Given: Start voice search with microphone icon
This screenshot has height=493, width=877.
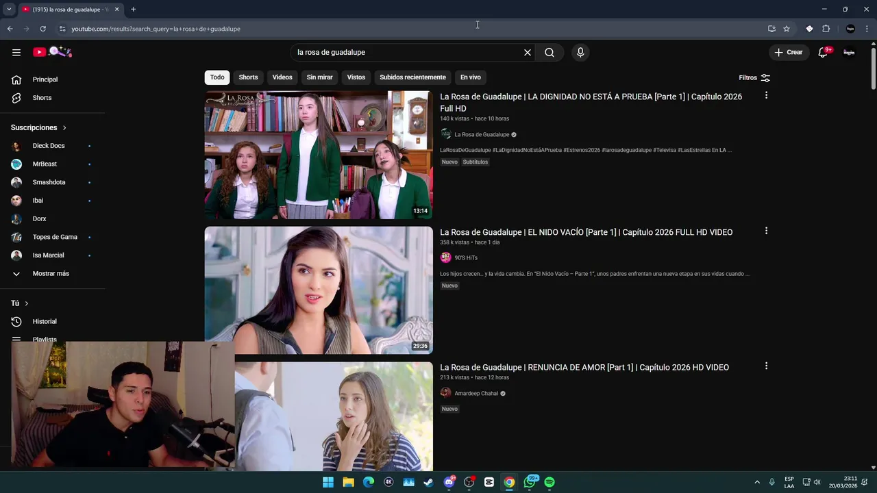Looking at the screenshot, I should (x=580, y=52).
